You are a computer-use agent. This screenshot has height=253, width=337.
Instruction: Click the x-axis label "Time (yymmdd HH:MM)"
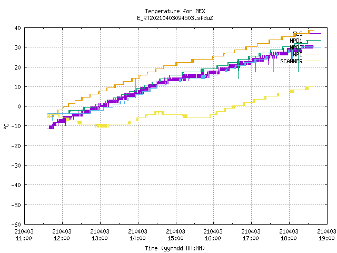175,248
